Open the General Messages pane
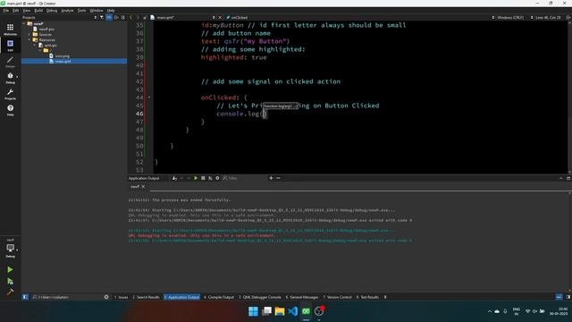The height and width of the screenshot is (322, 572). (x=302, y=297)
